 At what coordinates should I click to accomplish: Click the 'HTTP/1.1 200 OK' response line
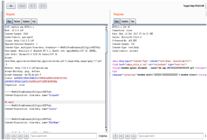[x=121, y=27]
